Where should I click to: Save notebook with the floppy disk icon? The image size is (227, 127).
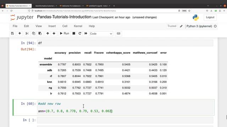(12, 34)
